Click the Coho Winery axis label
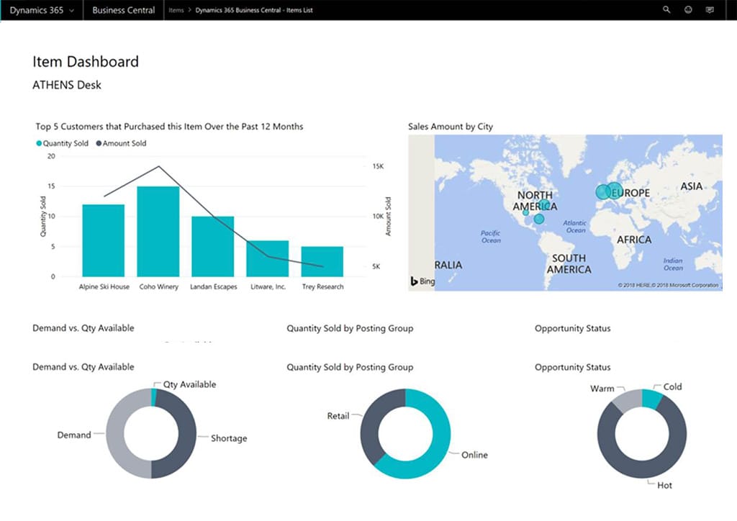 tap(159, 286)
